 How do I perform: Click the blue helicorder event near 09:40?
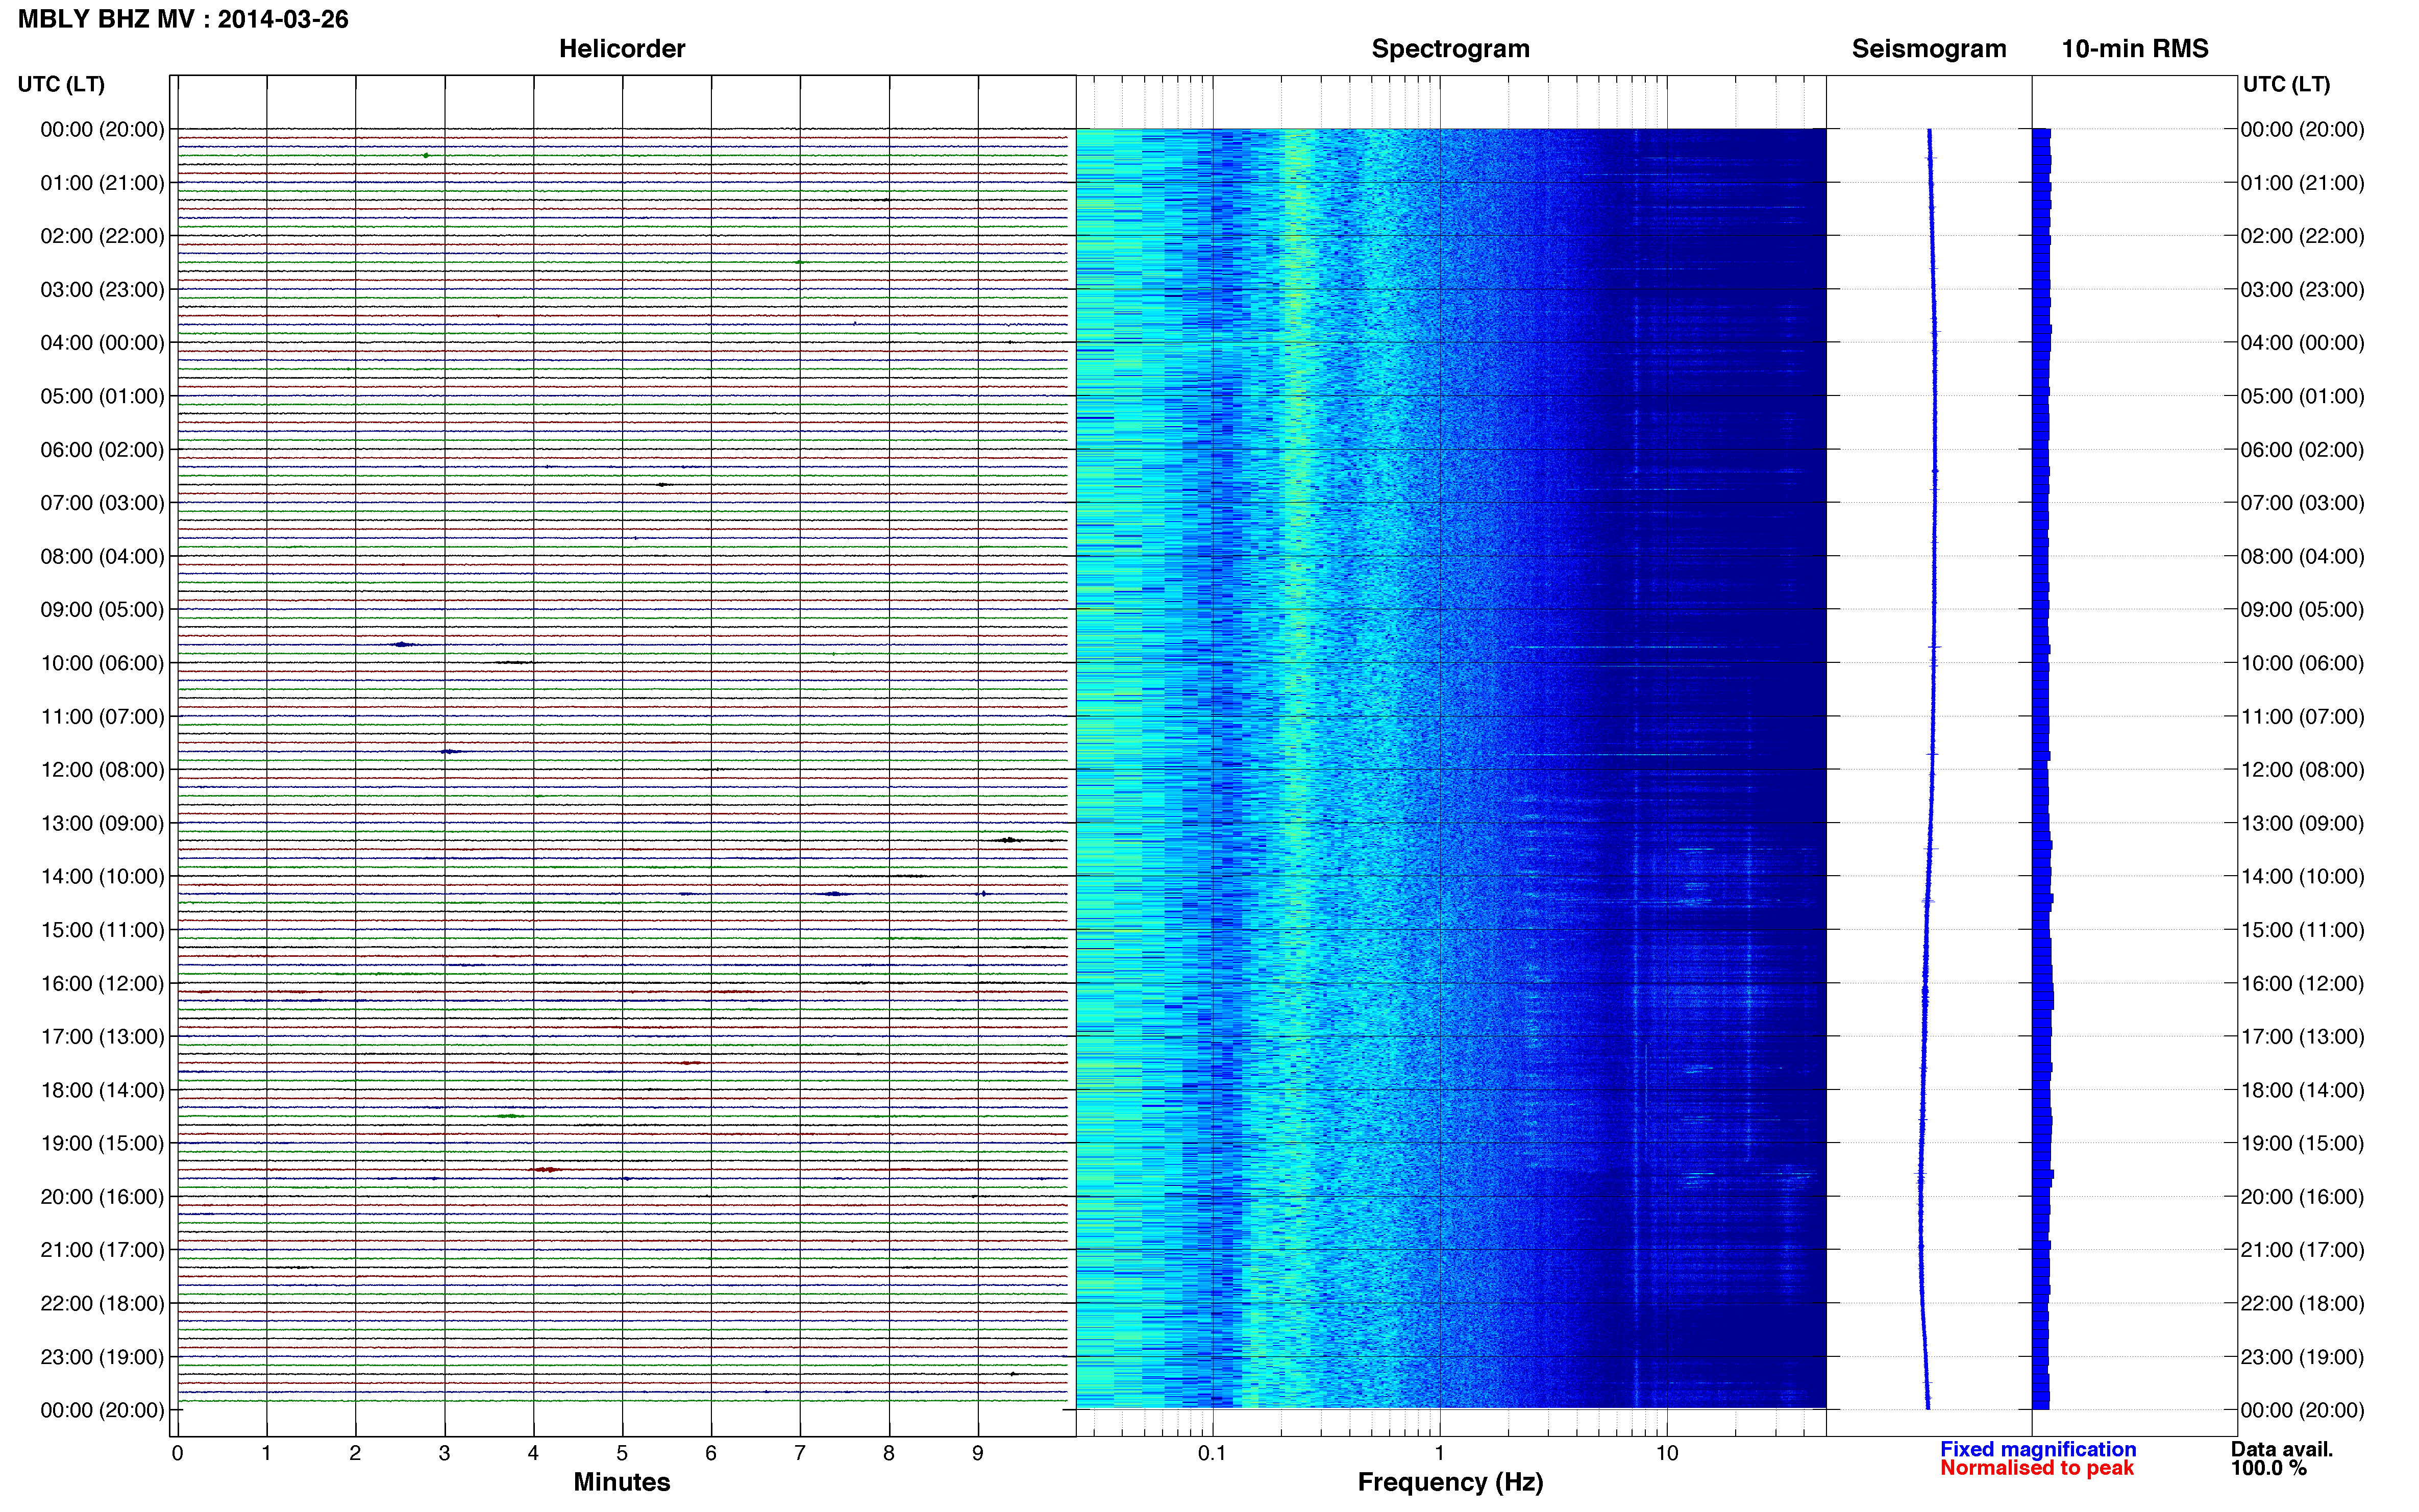[402, 644]
